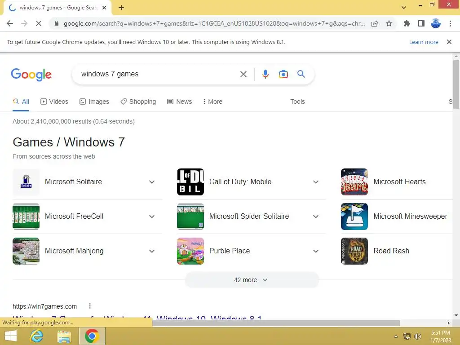Dismiss the Chrome update notification bar
Viewport: 460px width, 345px height.
[449, 42]
